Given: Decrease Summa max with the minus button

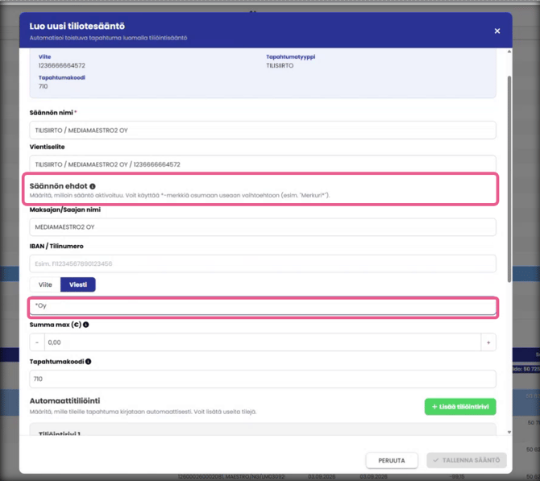Looking at the screenshot, I should coord(37,342).
